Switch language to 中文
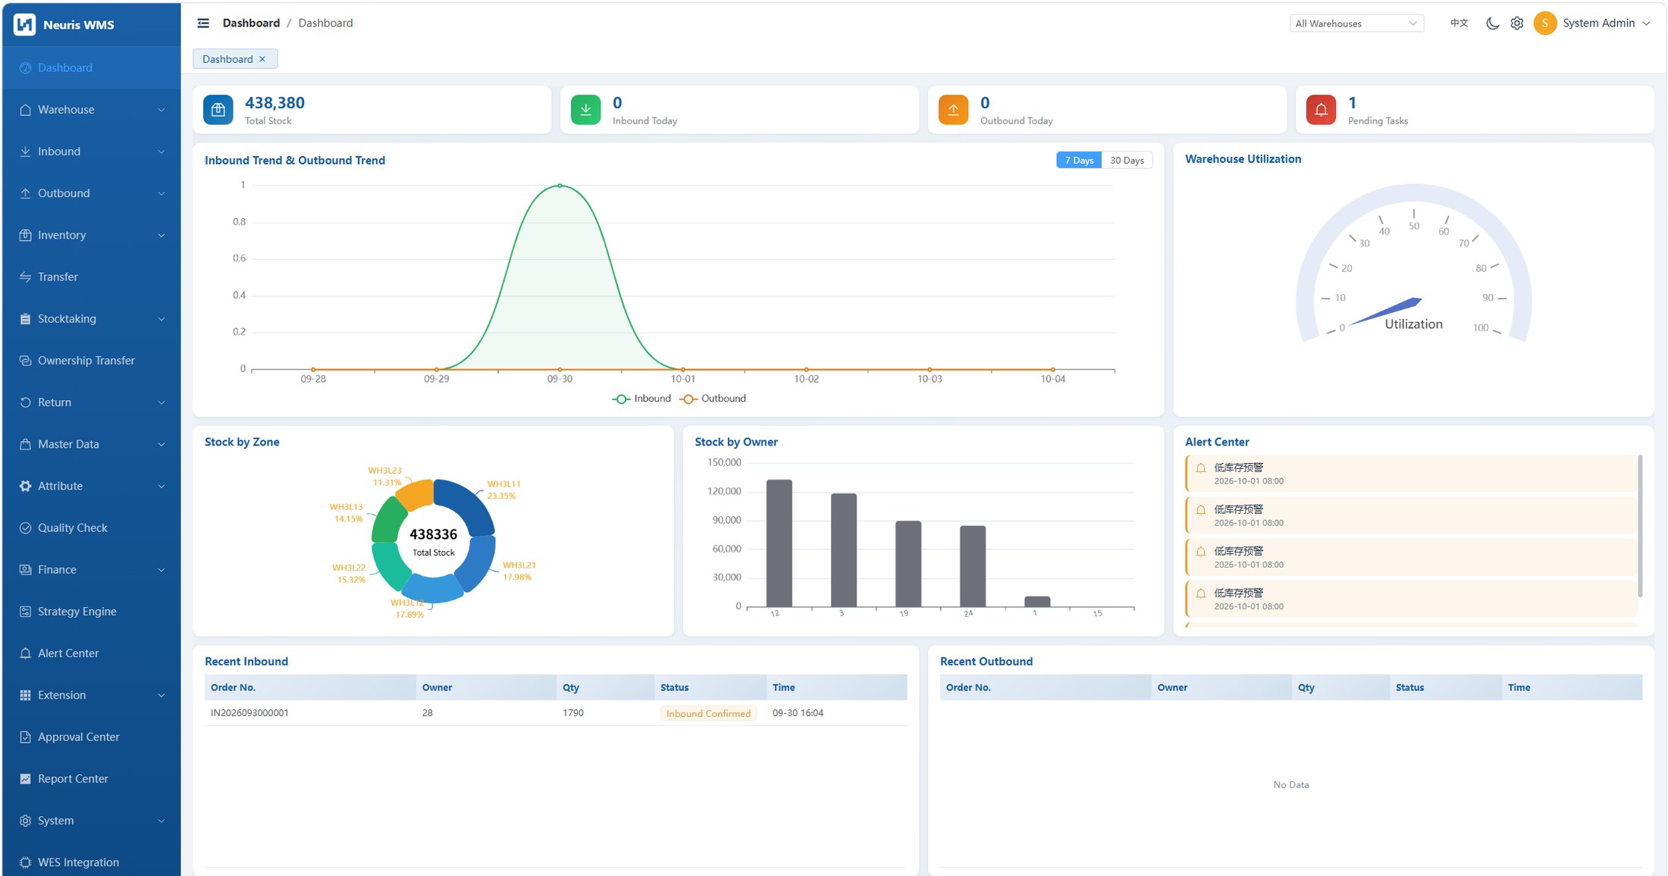 pos(1459,23)
